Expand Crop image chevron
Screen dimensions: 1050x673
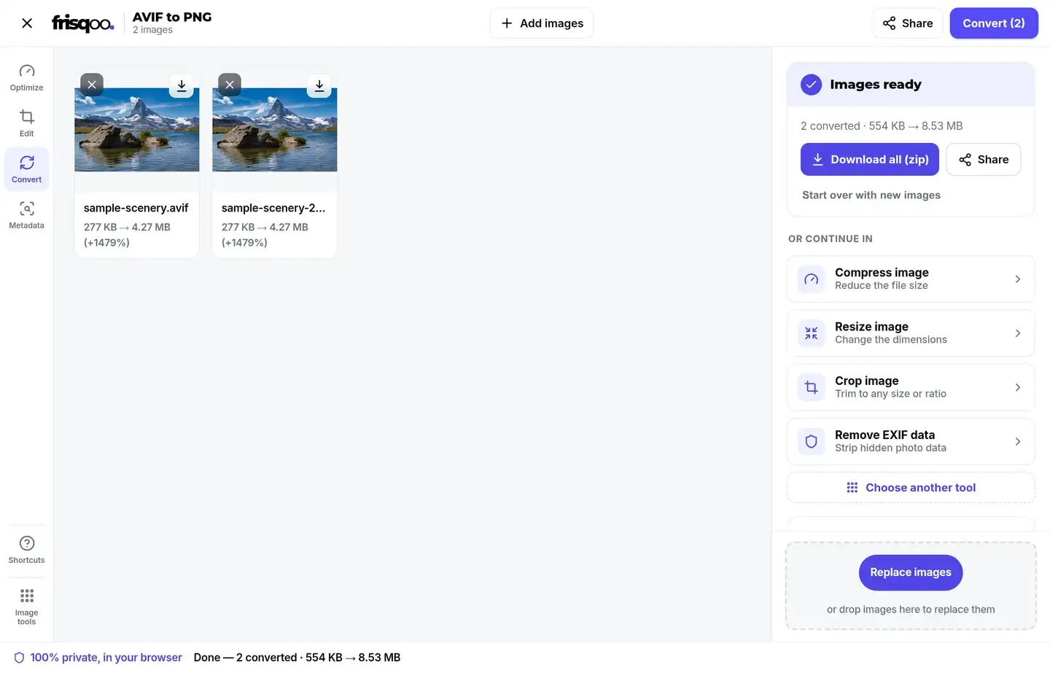[1018, 387]
